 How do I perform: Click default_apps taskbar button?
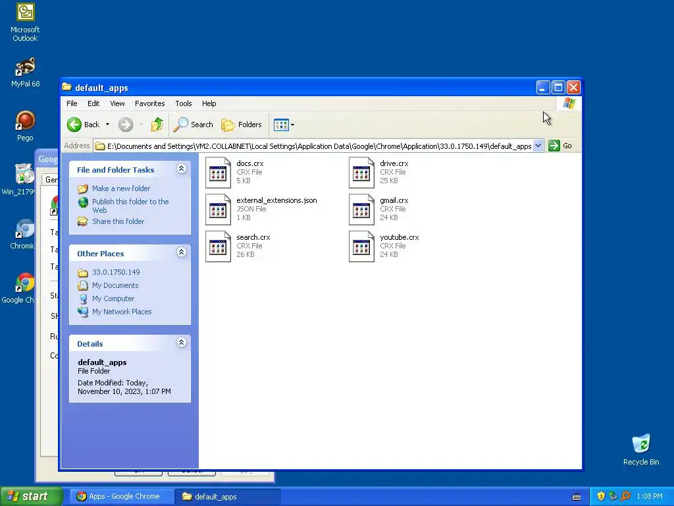[x=227, y=497]
